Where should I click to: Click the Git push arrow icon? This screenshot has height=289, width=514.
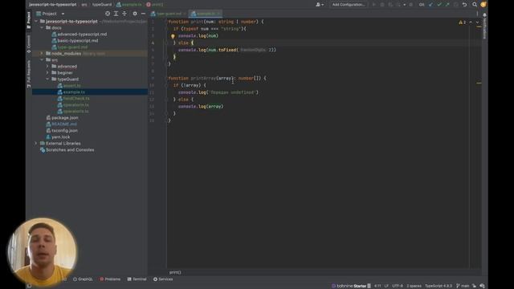pyautogui.click(x=447, y=5)
